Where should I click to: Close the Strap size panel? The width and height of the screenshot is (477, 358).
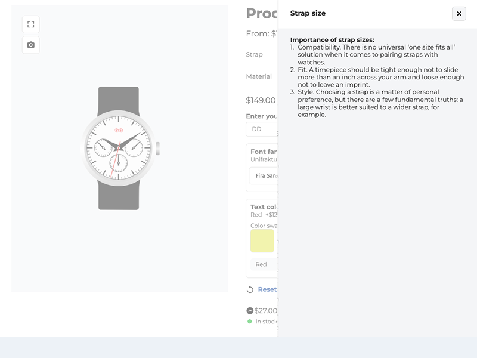click(459, 14)
